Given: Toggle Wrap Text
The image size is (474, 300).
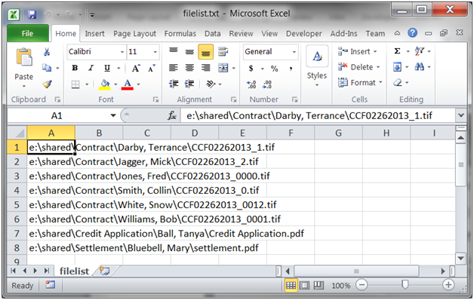Looking at the screenshot, I should coord(223,51).
